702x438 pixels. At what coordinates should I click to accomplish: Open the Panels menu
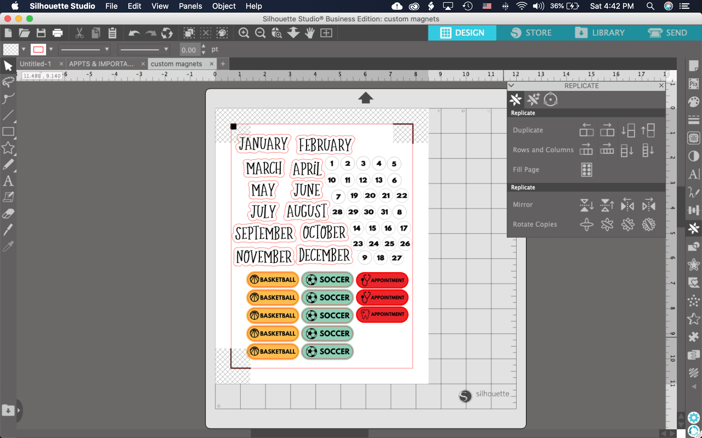(x=190, y=6)
